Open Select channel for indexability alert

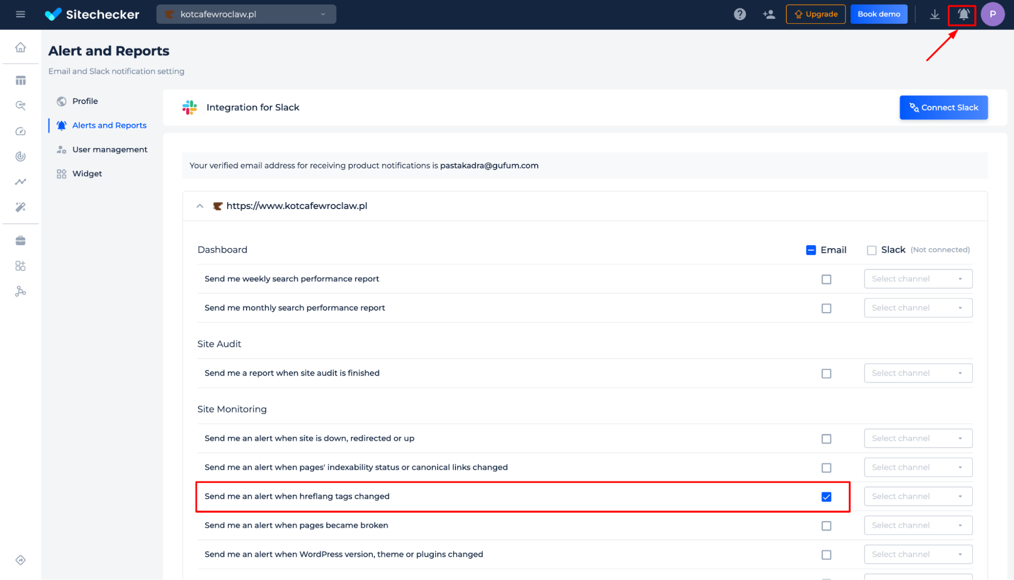[918, 467]
